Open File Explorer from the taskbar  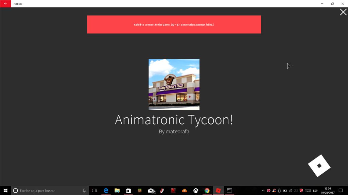[x=117, y=191]
